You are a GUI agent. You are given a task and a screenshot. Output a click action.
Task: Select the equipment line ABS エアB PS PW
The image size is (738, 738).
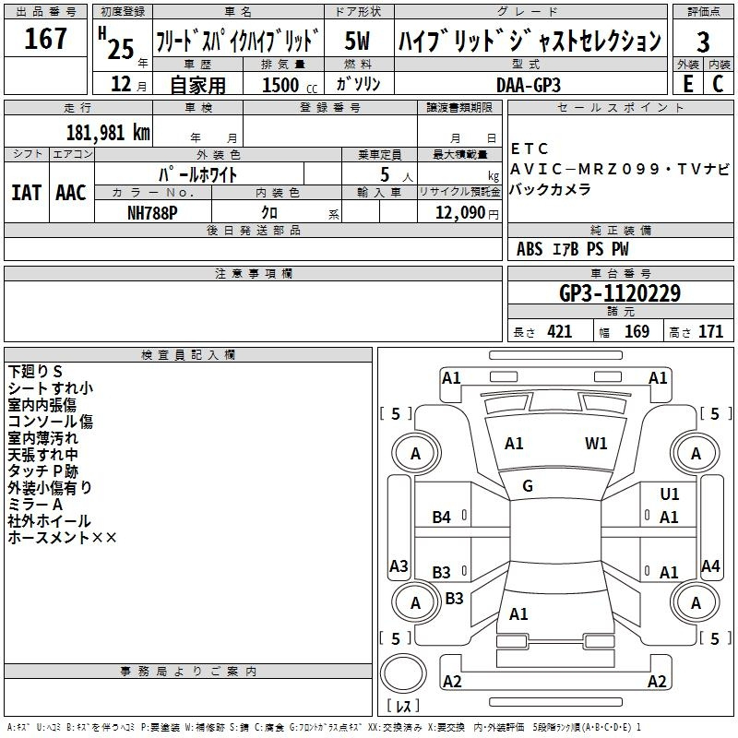[572, 249]
